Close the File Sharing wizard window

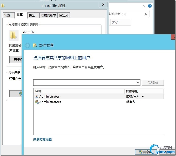[x=173, y=37]
